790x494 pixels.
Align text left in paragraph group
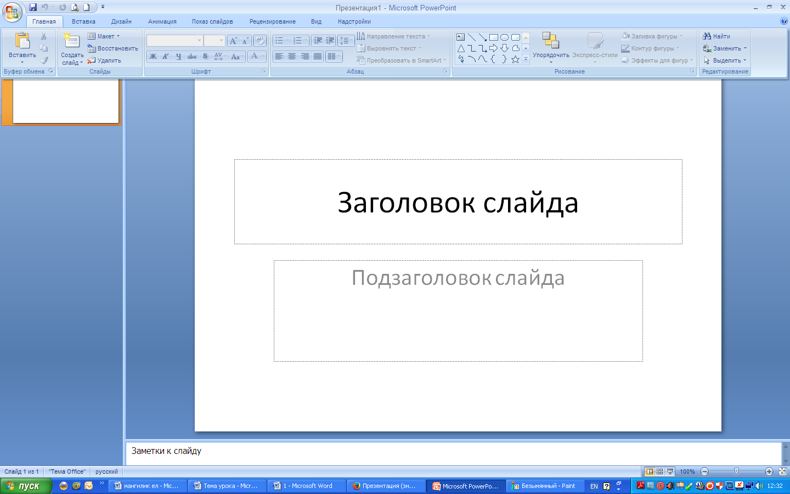point(279,57)
